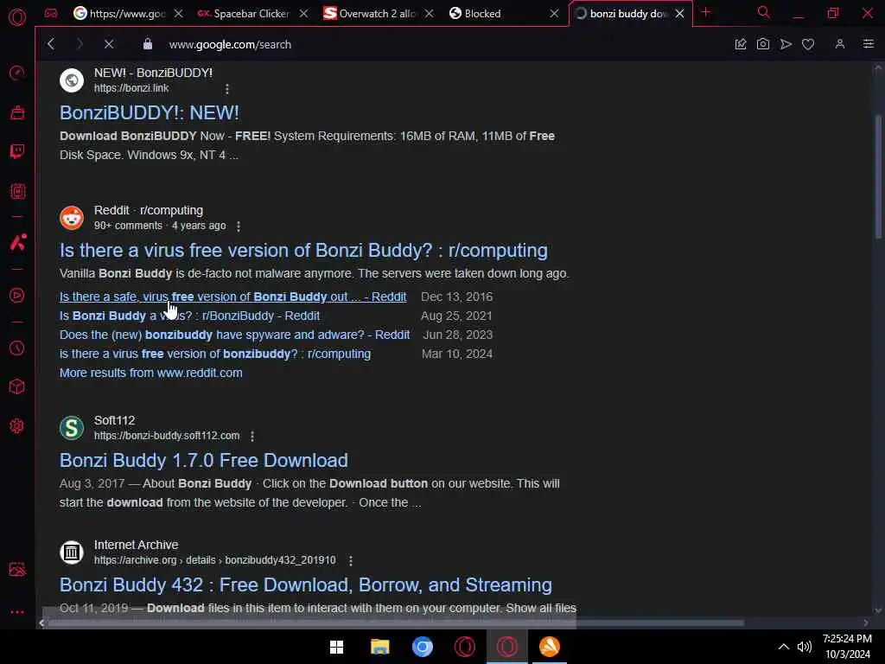This screenshot has height=664, width=885.
Task: Open the Player icon in sidebar
Action: 17,296
